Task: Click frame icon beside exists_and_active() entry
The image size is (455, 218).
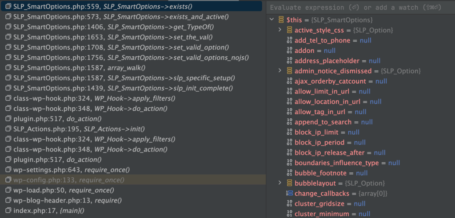Action: 8,17
